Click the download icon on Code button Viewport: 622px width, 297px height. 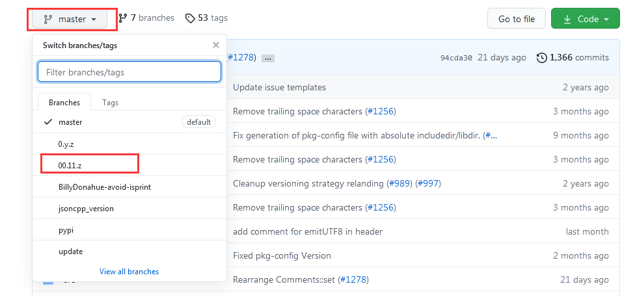[x=566, y=19]
